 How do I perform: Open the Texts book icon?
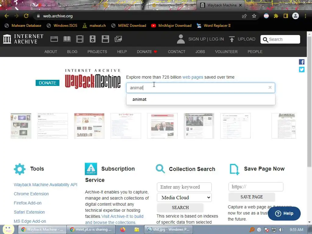click(67, 39)
